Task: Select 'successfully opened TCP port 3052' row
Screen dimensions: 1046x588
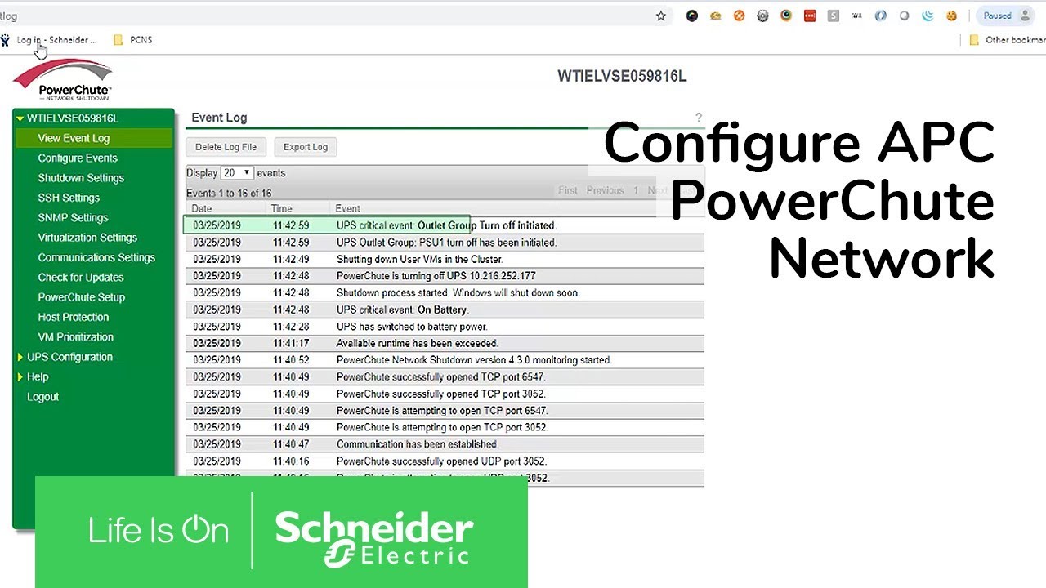Action: click(445, 394)
